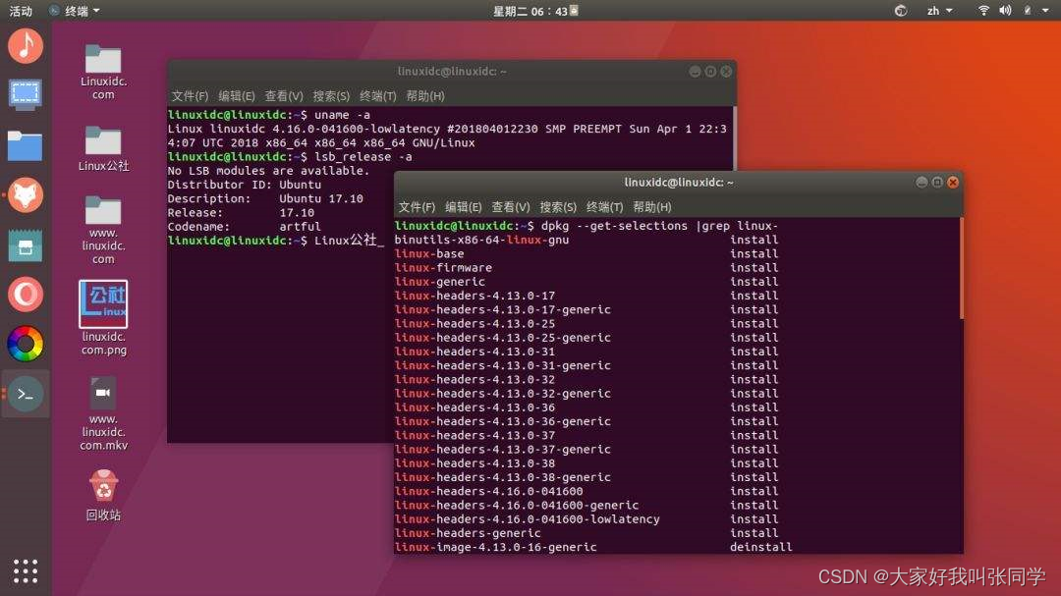Screen dimensions: 1061x596
Task: Show applications grid button
Action: pyautogui.click(x=25, y=571)
